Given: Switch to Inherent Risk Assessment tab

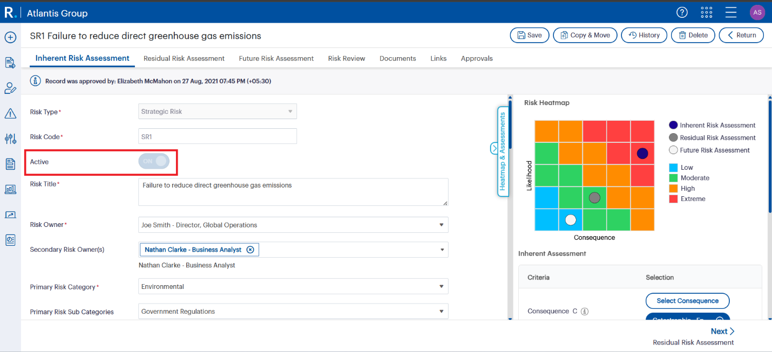Looking at the screenshot, I should [82, 58].
